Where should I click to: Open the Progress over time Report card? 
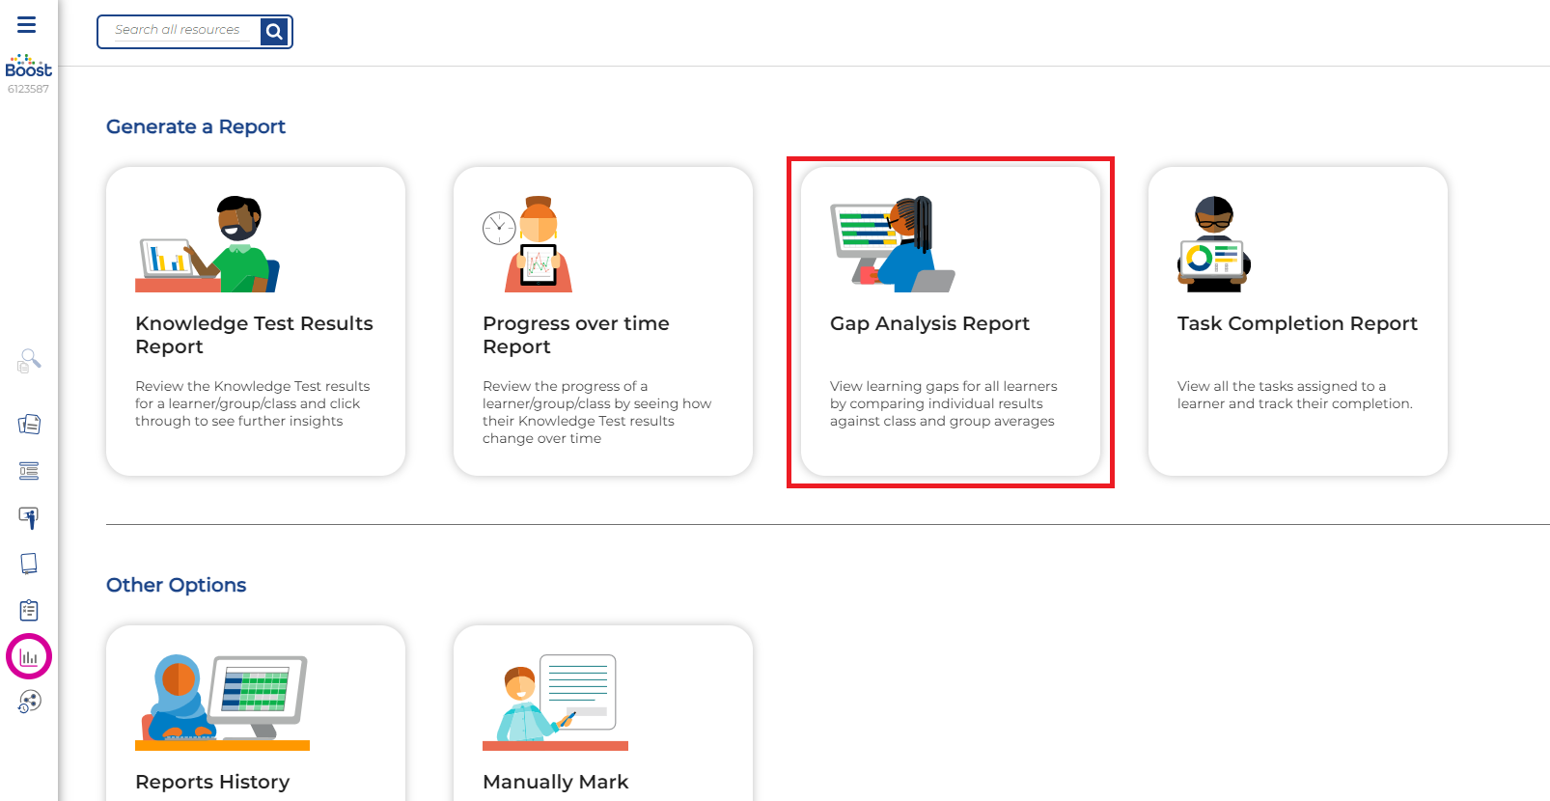click(602, 321)
